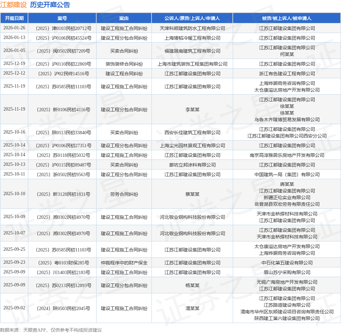The height and width of the screenshot is (333, 341).
Task: Select date cell 2026-01-13
Action: [14, 37]
